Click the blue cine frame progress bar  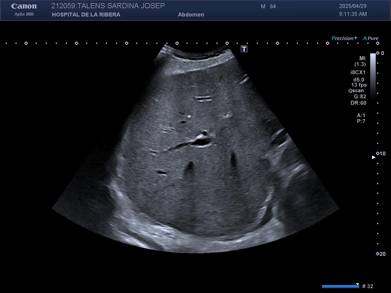point(340,286)
